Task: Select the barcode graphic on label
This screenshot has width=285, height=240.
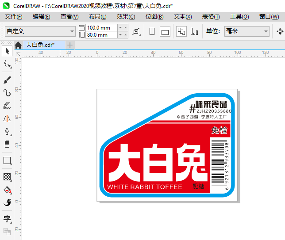Action: click(x=218, y=163)
